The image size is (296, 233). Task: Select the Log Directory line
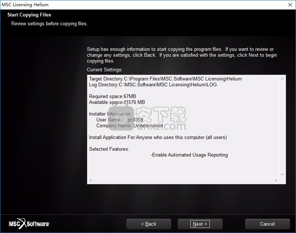click(153, 85)
